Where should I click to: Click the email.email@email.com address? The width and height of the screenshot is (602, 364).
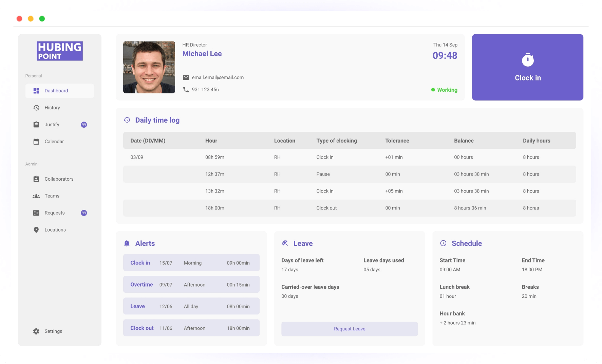[x=218, y=77]
